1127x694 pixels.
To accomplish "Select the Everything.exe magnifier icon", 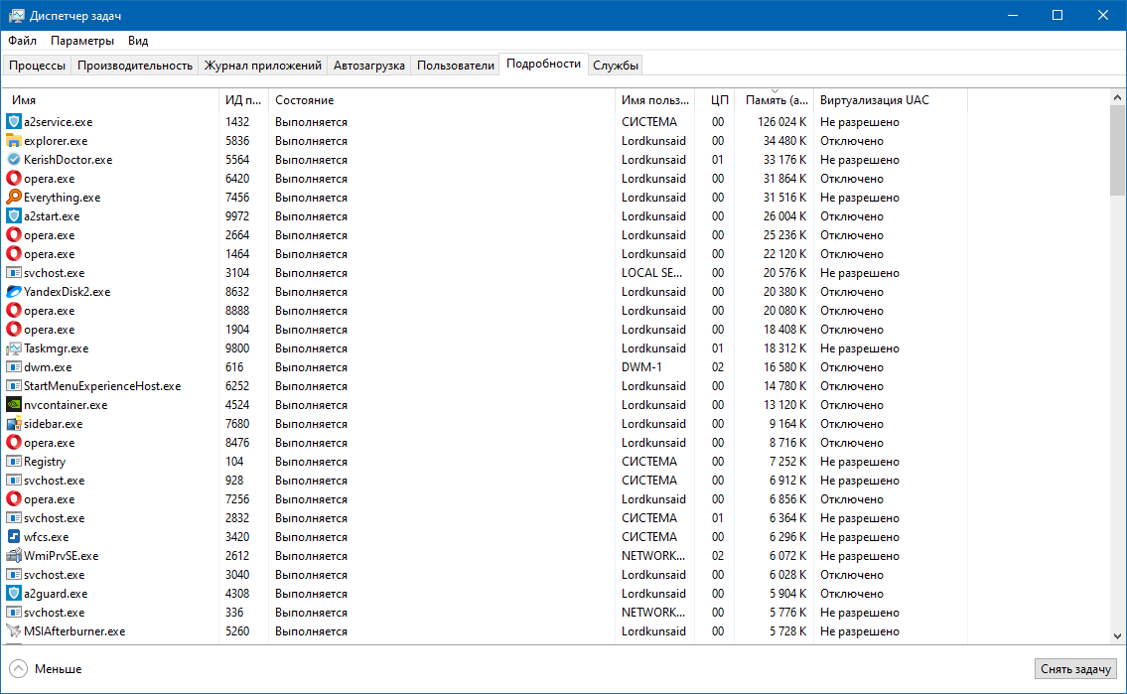I will [14, 198].
